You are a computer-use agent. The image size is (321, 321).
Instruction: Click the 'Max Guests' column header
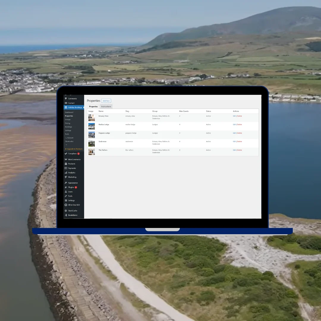(184, 111)
